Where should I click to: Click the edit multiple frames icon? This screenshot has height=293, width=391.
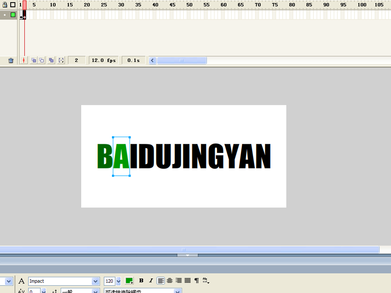pos(51,60)
